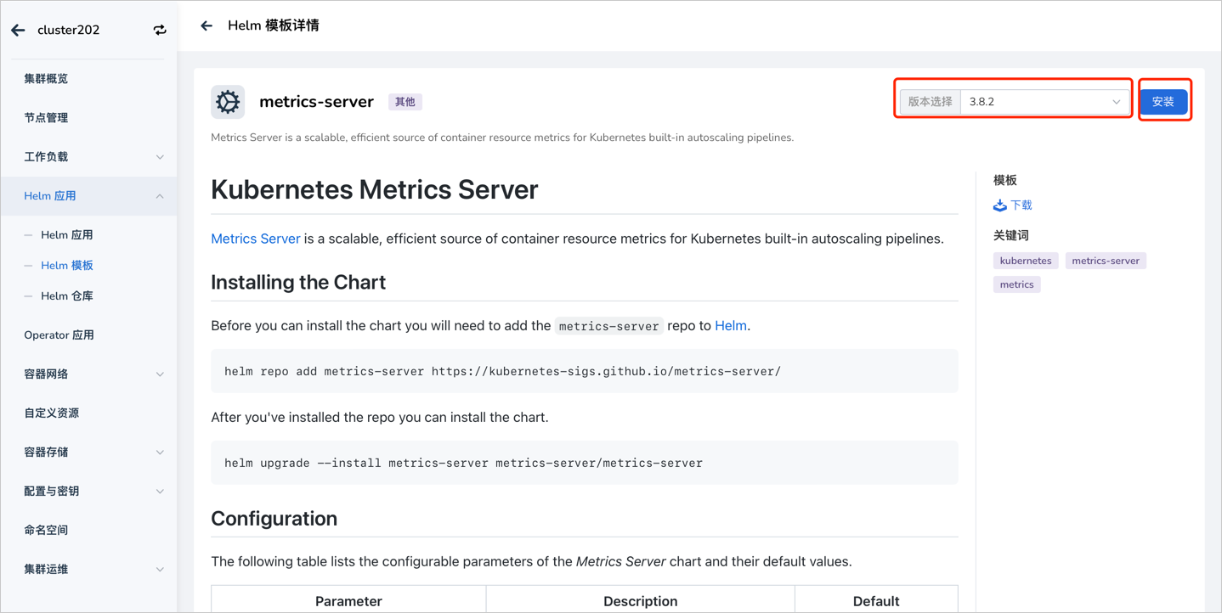Click the Kubernetes Metrics Server heading
1222x613 pixels.
pos(375,189)
